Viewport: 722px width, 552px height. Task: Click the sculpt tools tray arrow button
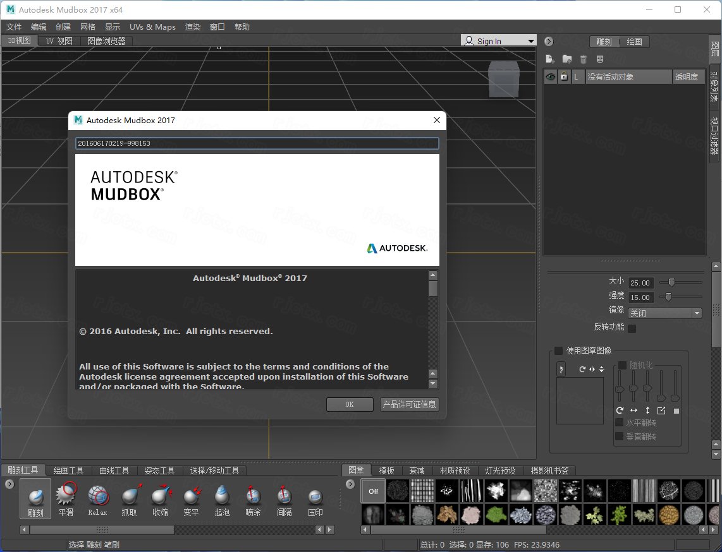(x=9, y=484)
